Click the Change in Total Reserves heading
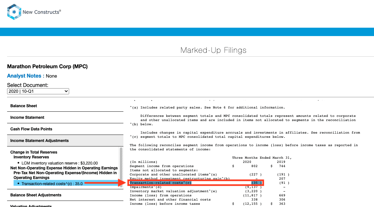This screenshot has height=207, width=374. 34,152
